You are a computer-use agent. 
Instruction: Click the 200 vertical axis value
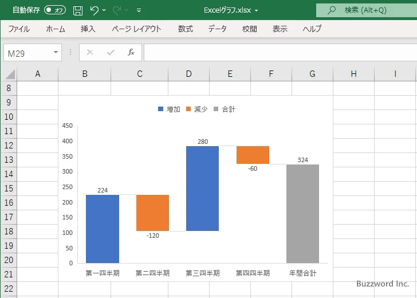[67, 202]
